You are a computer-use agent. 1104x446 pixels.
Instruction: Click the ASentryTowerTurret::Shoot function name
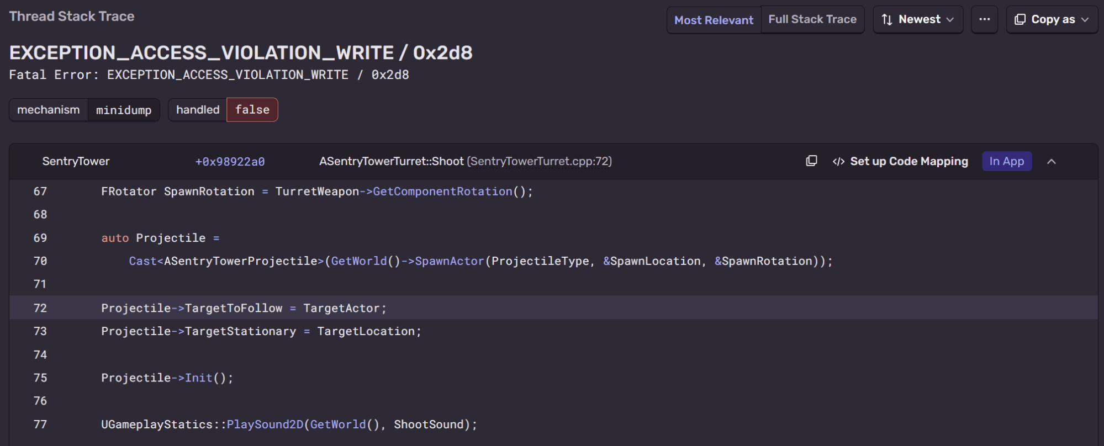tap(392, 161)
